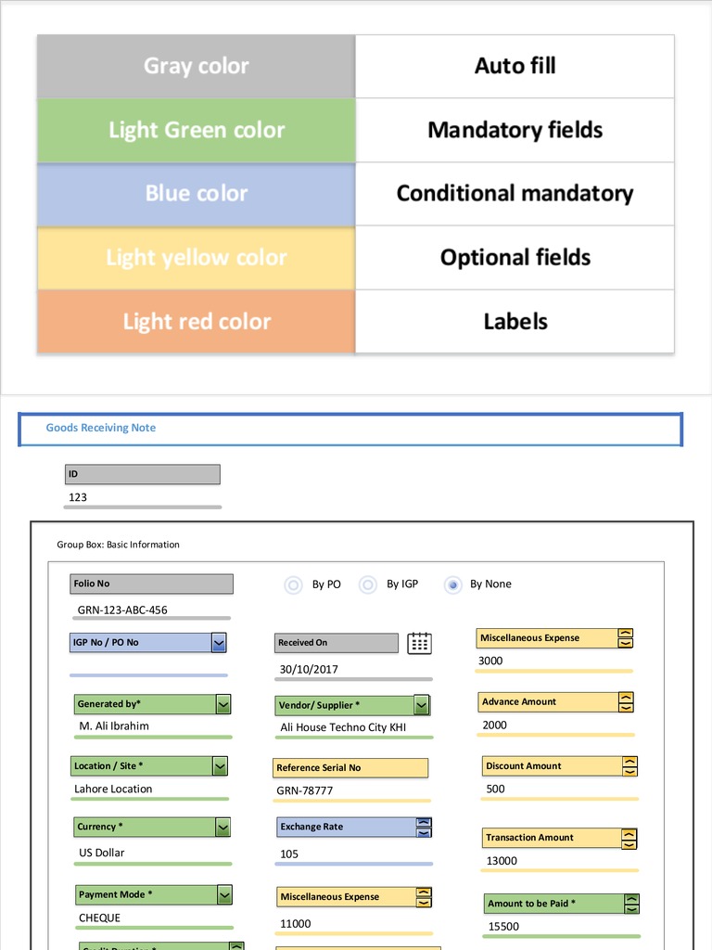This screenshot has height=950, width=712.
Task: Expand the Vendor/ Supplier dropdown
Action: click(x=422, y=705)
